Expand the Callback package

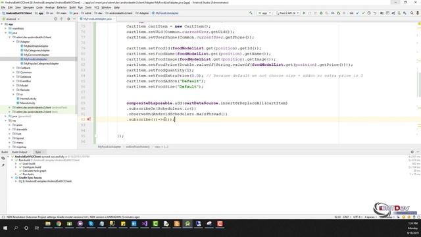coord(14,68)
